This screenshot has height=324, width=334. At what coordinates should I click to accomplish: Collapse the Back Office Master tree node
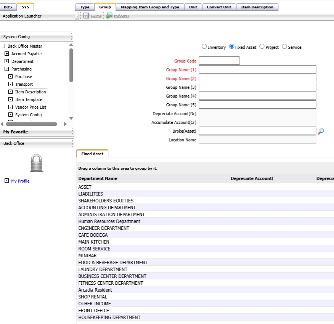pos(3,46)
